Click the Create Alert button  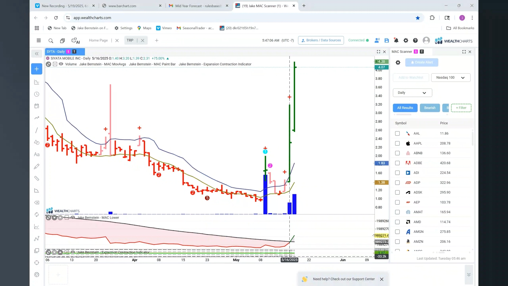pos(421,62)
